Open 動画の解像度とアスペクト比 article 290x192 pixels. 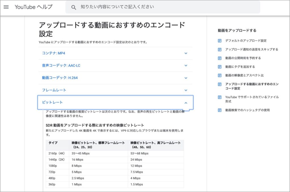pyautogui.click(x=244, y=75)
